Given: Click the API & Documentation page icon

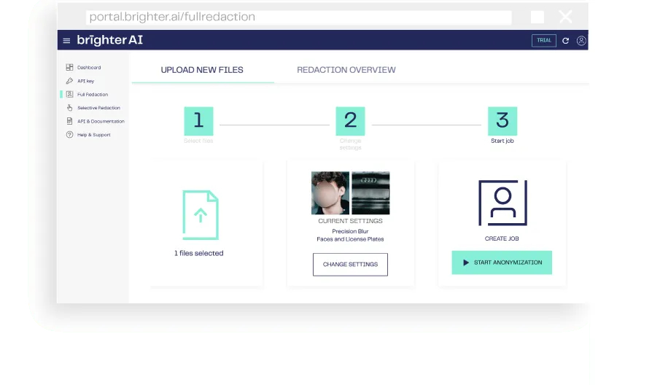Looking at the screenshot, I should point(69,121).
